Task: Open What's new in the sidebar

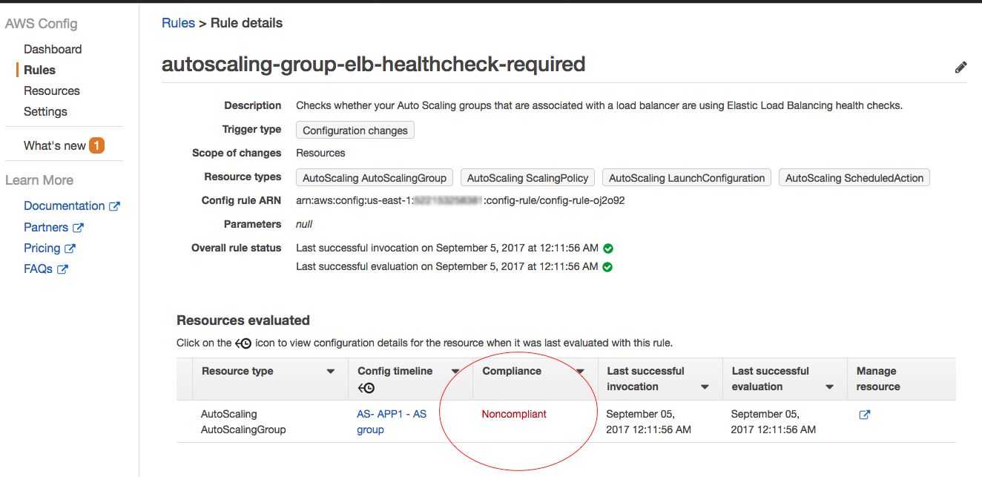Action: (x=55, y=145)
